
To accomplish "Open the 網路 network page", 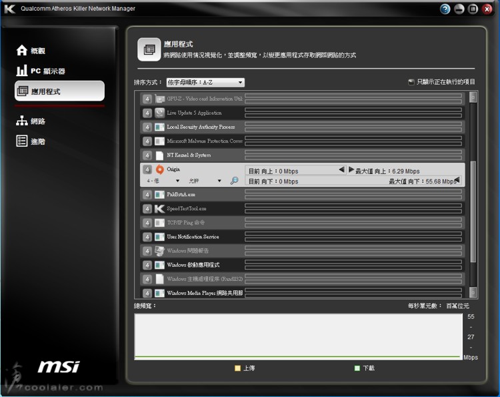I will [x=31, y=121].
